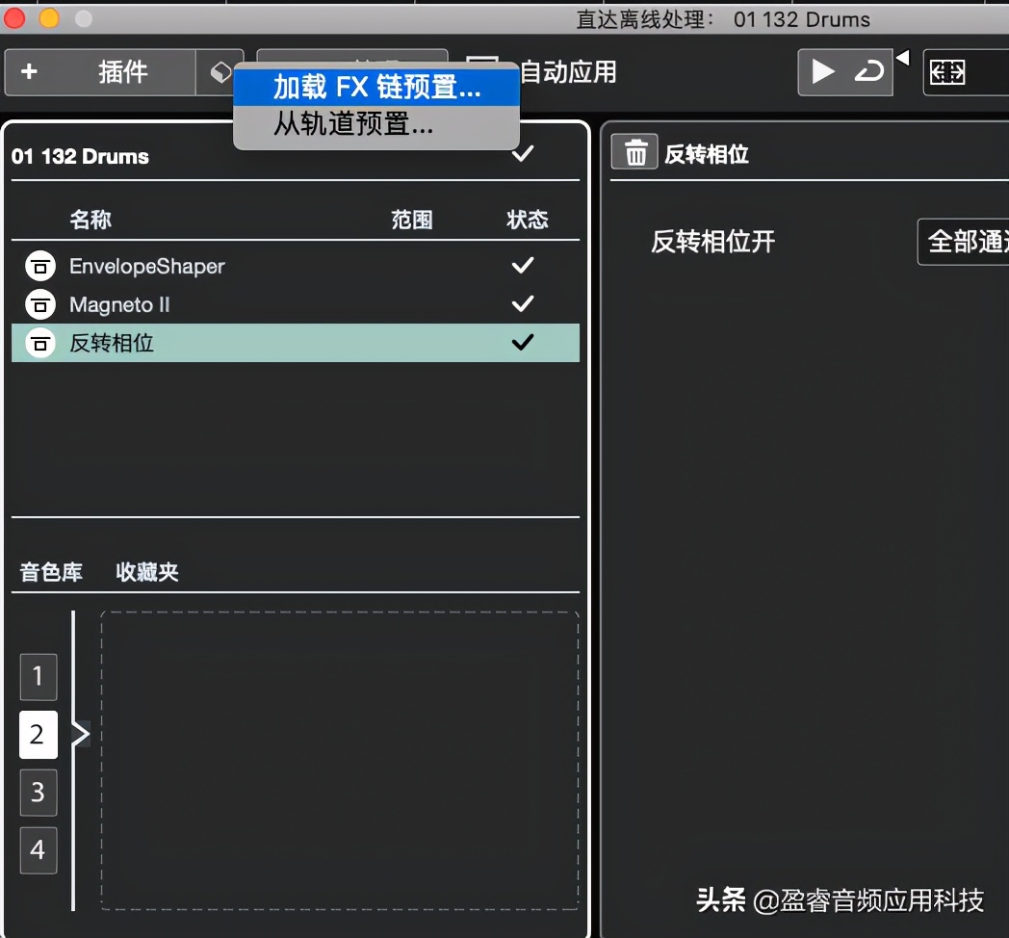Click the bypass icon for EnvelopeShaper
1009x938 pixels.
(39, 266)
